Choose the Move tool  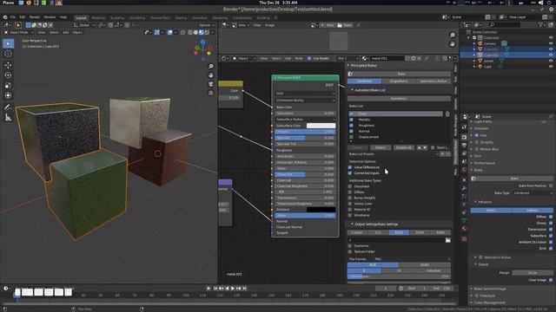coord(8,66)
